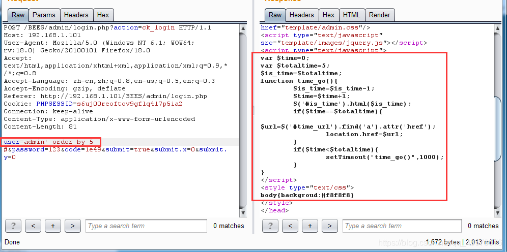Click the 'Referer' header line
Screen dimensions: 507x252
(x=105, y=96)
